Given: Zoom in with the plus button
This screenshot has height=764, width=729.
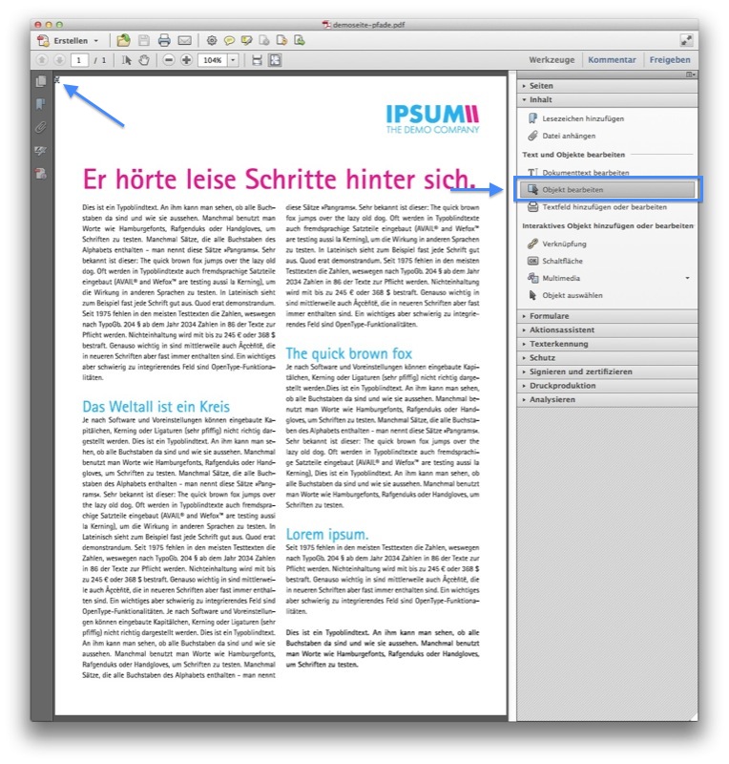Looking at the screenshot, I should (186, 60).
